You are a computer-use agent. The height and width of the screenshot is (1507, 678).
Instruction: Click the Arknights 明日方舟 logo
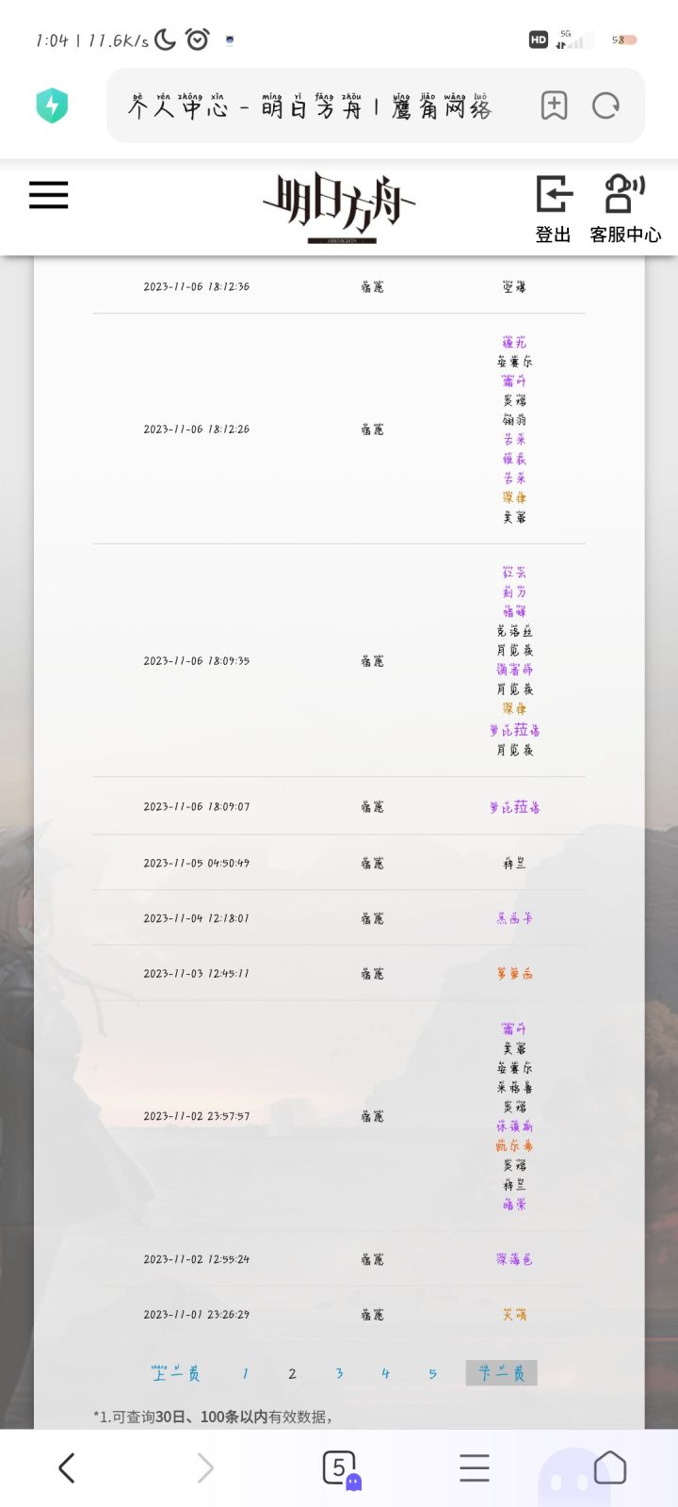click(340, 208)
